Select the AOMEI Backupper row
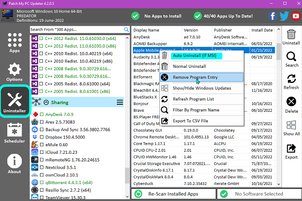 204,44
